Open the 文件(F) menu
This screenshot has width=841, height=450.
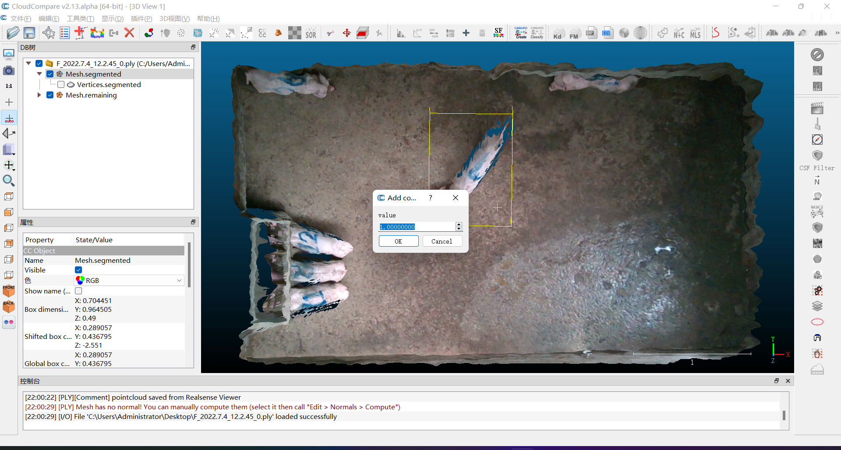click(21, 19)
